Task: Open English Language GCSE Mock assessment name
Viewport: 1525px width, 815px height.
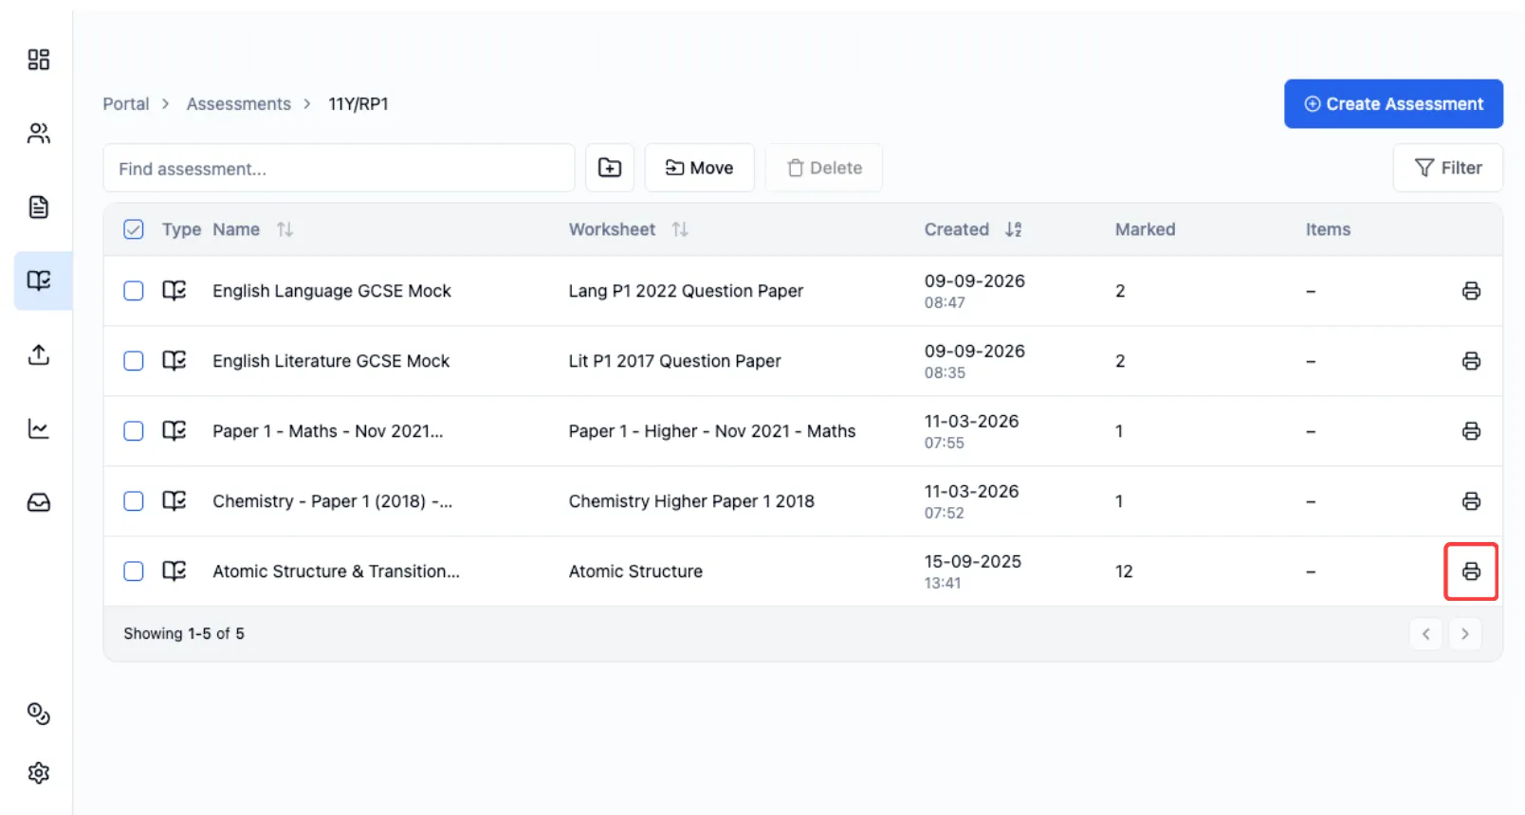Action: [332, 291]
